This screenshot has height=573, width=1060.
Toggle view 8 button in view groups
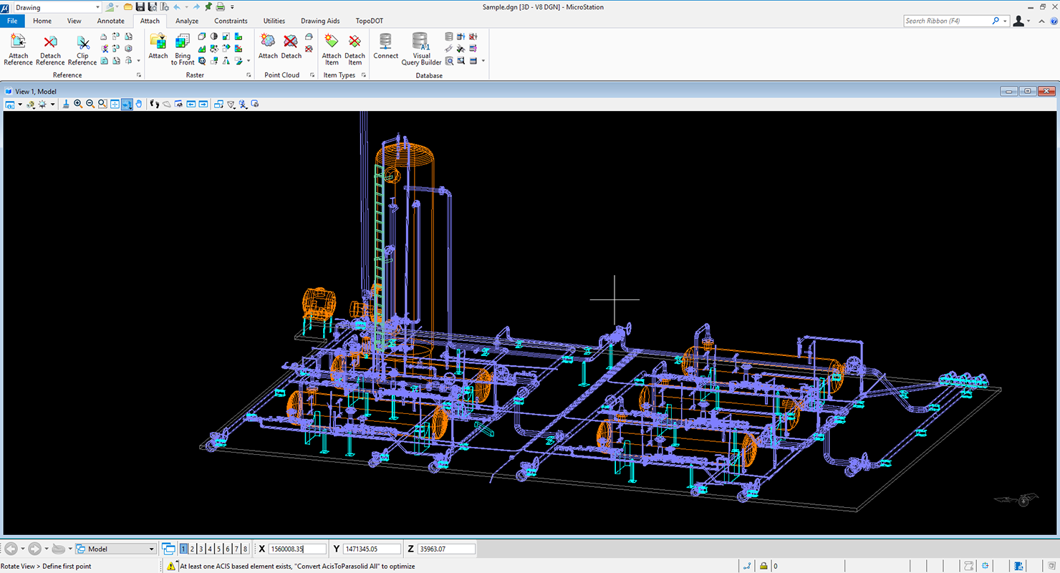pos(245,549)
